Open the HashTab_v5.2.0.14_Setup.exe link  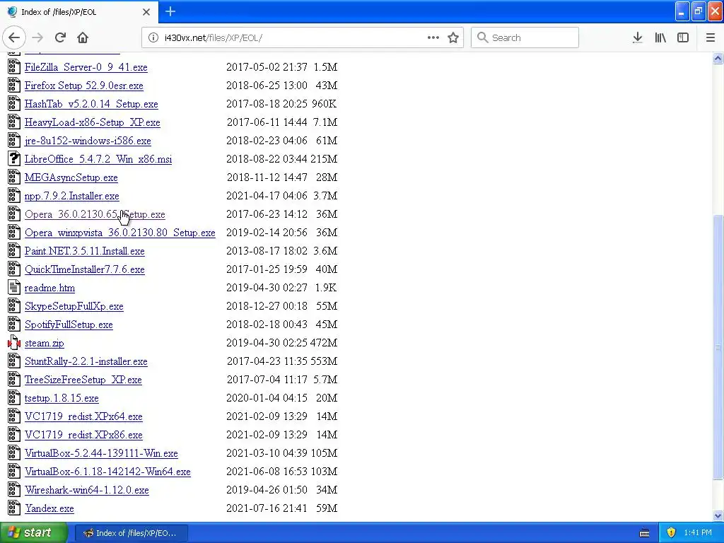point(91,104)
